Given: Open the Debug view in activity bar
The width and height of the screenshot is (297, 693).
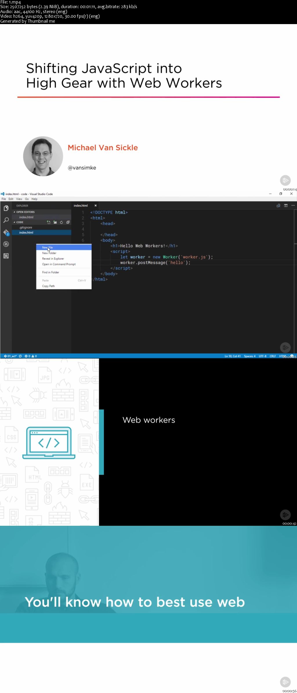Looking at the screenshot, I should click(6, 244).
